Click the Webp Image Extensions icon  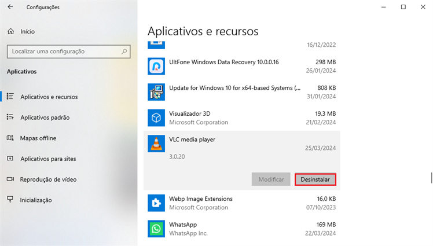coord(156,203)
